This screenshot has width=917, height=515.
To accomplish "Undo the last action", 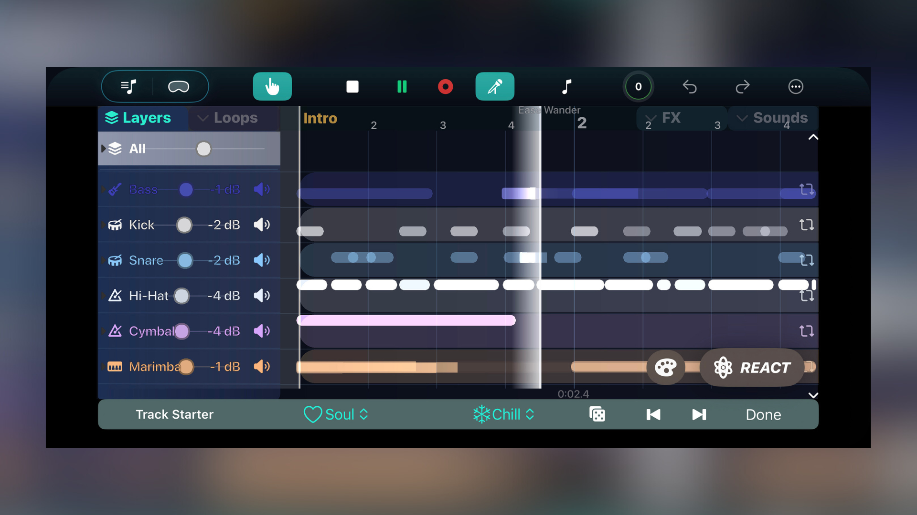I will point(690,87).
